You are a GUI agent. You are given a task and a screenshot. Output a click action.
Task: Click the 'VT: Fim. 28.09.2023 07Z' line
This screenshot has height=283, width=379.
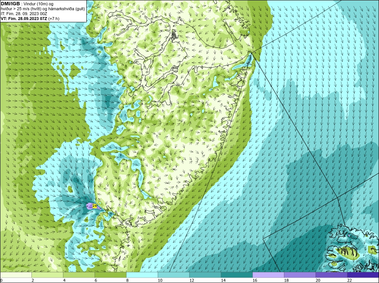[x=24, y=19]
